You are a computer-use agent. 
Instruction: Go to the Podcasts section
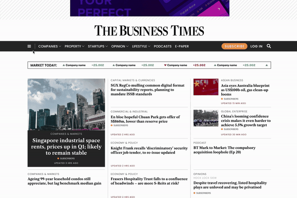pos(163,46)
